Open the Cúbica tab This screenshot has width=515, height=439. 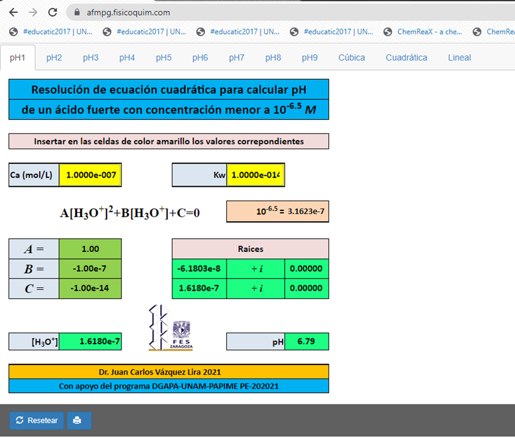point(351,58)
